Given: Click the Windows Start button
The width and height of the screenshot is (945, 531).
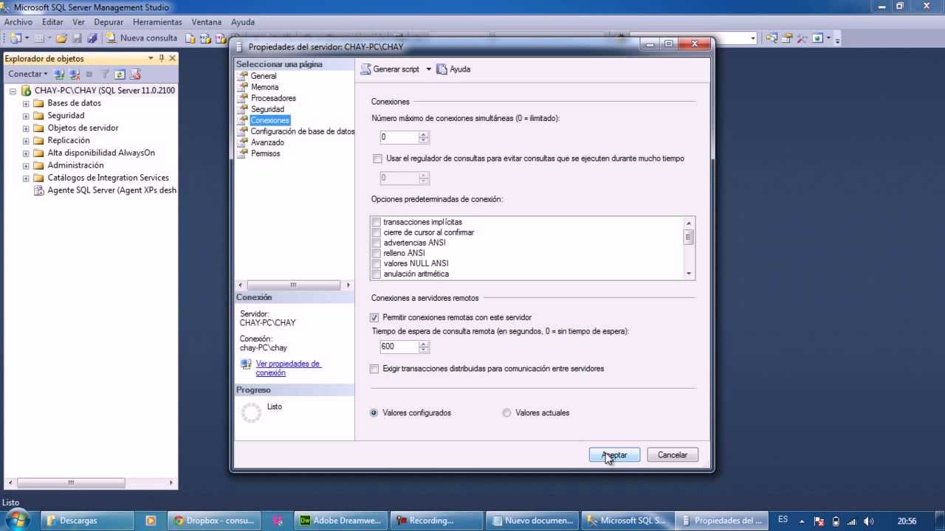Looking at the screenshot, I should [16, 520].
